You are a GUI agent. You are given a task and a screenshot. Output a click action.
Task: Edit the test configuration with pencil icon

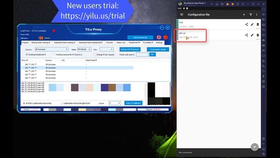click(252, 25)
